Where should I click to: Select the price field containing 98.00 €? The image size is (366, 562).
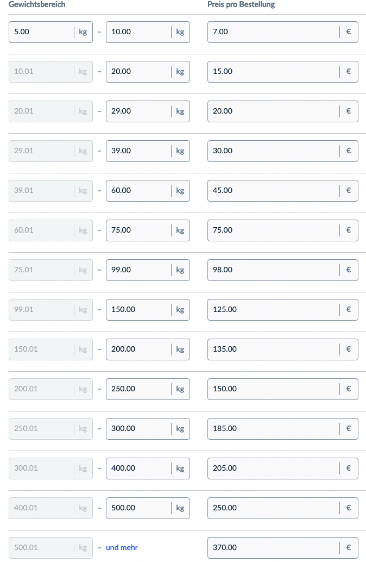[x=273, y=270]
